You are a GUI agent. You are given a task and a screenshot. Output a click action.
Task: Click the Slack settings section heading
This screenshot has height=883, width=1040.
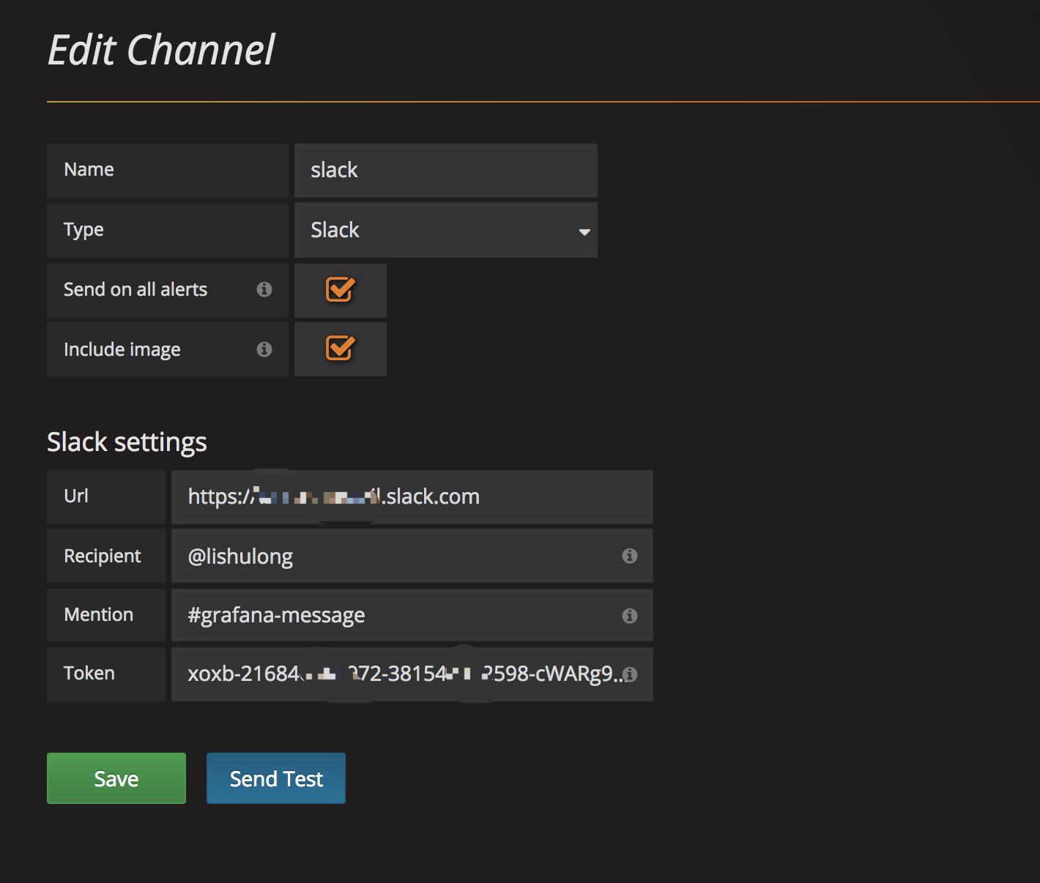(x=127, y=442)
